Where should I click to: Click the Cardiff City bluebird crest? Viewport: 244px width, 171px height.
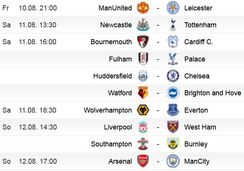(173, 42)
